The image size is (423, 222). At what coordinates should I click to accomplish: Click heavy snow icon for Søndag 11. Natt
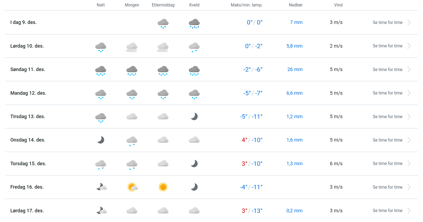click(x=101, y=71)
